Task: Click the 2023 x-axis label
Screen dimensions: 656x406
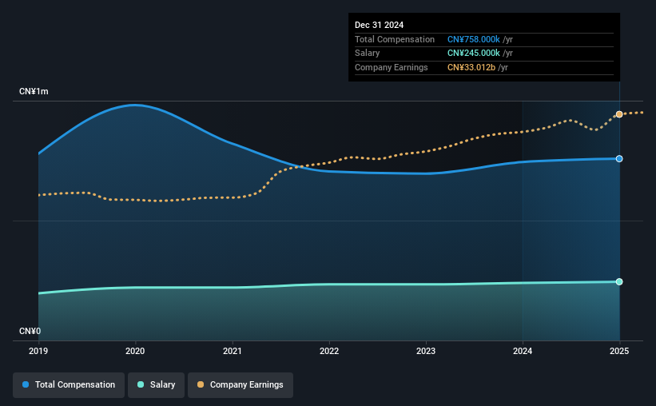Action: (x=426, y=351)
